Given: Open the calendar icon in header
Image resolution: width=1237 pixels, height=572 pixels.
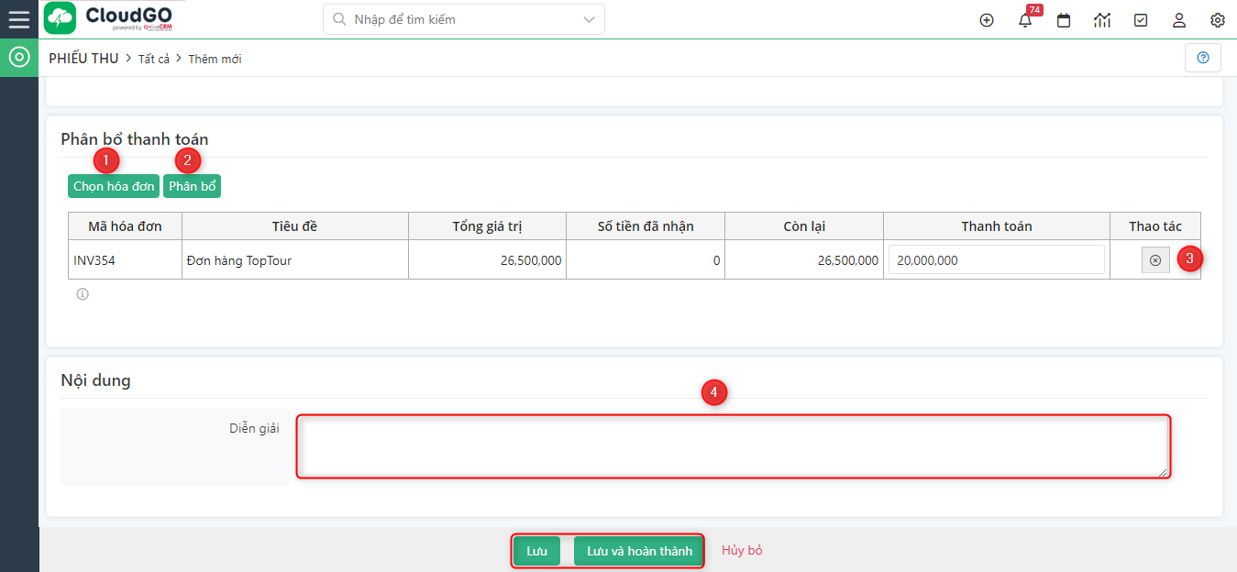Looking at the screenshot, I should [x=1064, y=20].
